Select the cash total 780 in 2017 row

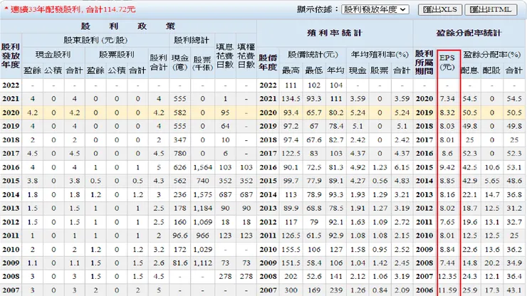click(x=179, y=154)
